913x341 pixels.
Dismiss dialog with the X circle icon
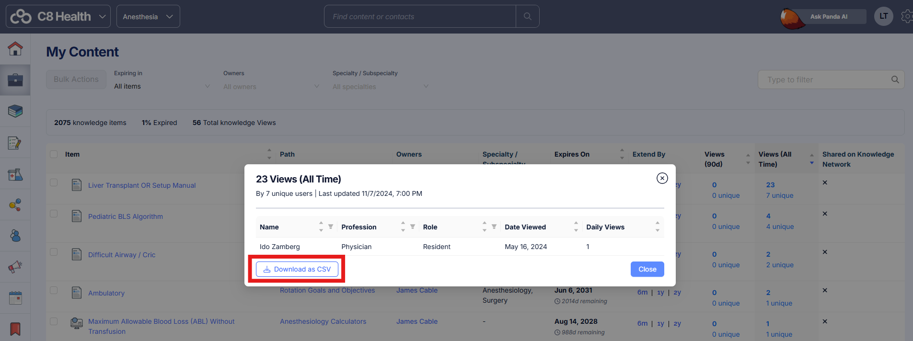(662, 178)
